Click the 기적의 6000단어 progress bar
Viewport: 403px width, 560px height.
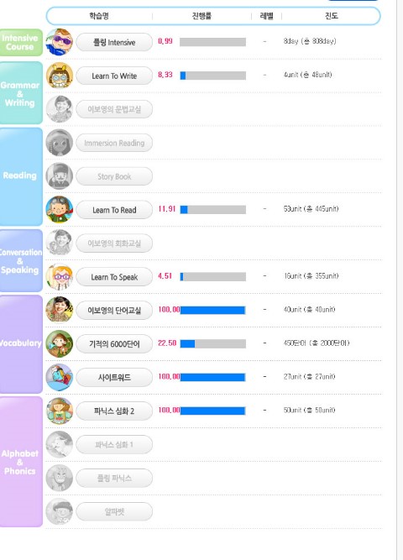click(x=213, y=343)
